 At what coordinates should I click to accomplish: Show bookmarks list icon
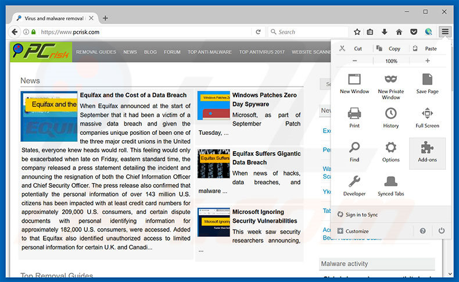[370, 32]
